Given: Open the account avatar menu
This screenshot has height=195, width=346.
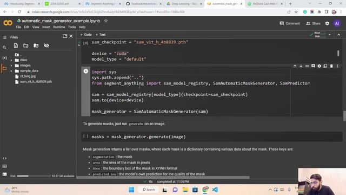Looking at the screenshot, I should pyautogui.click(x=337, y=23).
